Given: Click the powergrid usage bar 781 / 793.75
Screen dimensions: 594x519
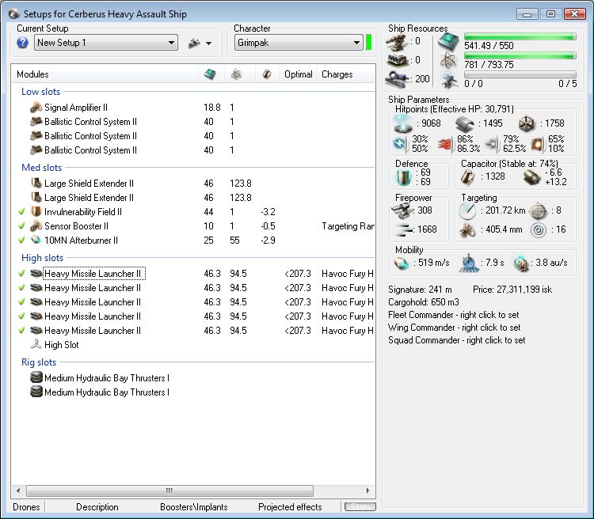Looking at the screenshot, I should (520, 55).
